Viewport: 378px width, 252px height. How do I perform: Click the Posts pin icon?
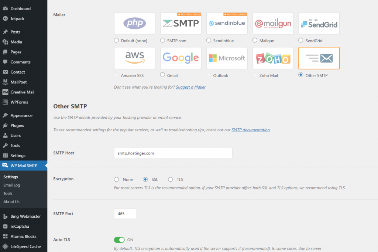(x=5, y=32)
